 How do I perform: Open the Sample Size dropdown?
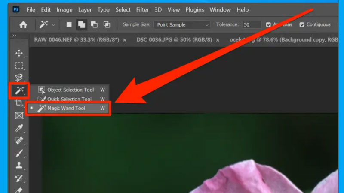coord(181,25)
